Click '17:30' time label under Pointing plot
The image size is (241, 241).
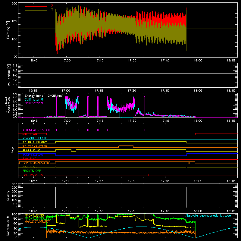click(132, 61)
